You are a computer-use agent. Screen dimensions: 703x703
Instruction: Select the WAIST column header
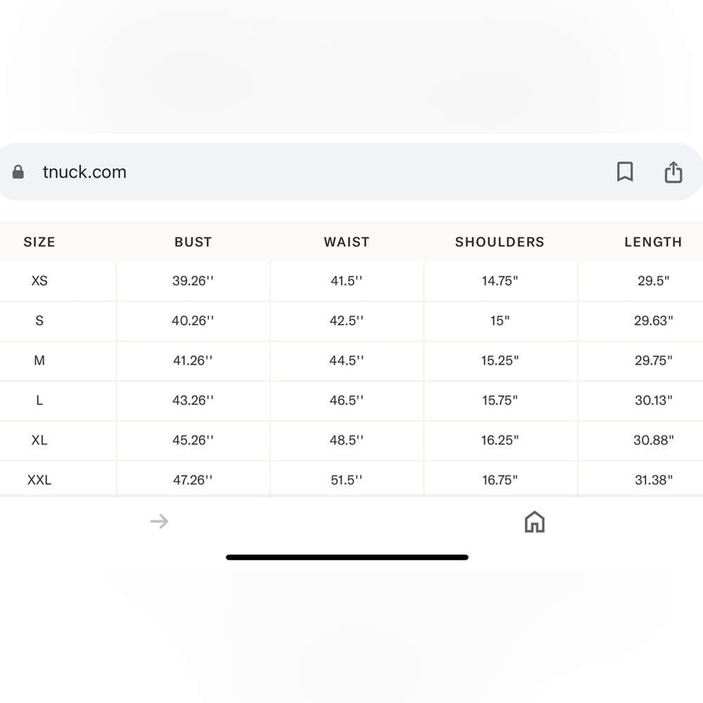coord(347,242)
